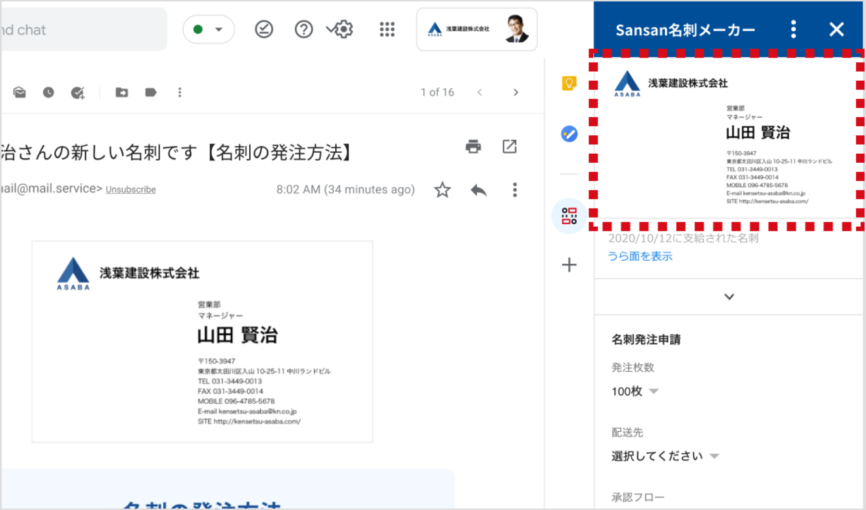The width and height of the screenshot is (866, 510).
Task: Click the 2020/10/12に支給された名刺 text
Action: [683, 238]
